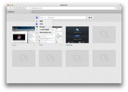Image resolution: width=128 pixels, height=92 pixels.
Task: Click the back navigation arrow
Action: pos(9,8)
